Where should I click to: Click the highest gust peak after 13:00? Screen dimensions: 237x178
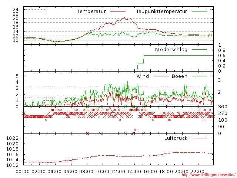tap(127, 82)
